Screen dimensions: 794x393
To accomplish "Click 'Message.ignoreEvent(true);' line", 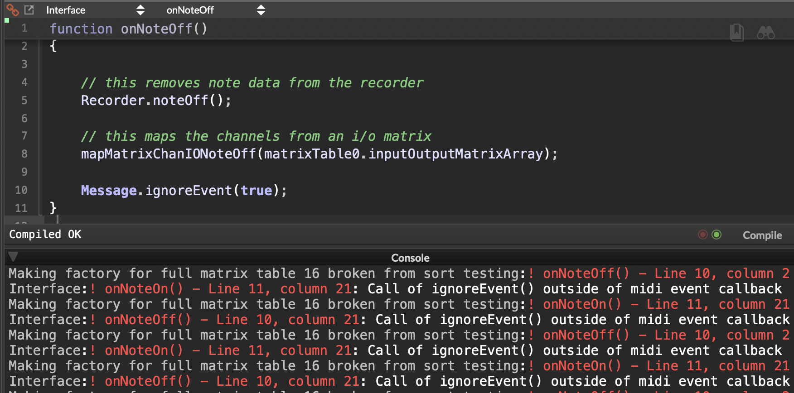I will pos(184,191).
